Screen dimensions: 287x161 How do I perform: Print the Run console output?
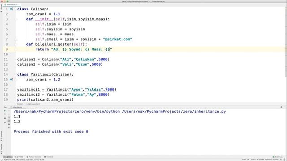point(9,124)
